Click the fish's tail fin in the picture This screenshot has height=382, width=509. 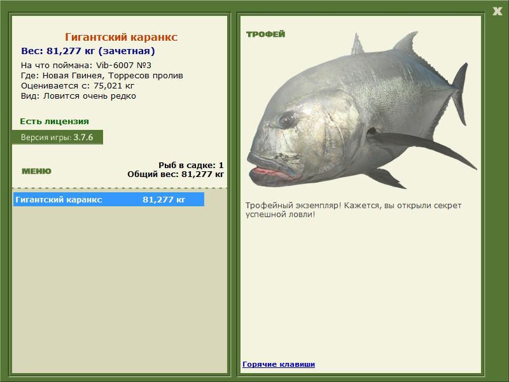[x=459, y=95]
